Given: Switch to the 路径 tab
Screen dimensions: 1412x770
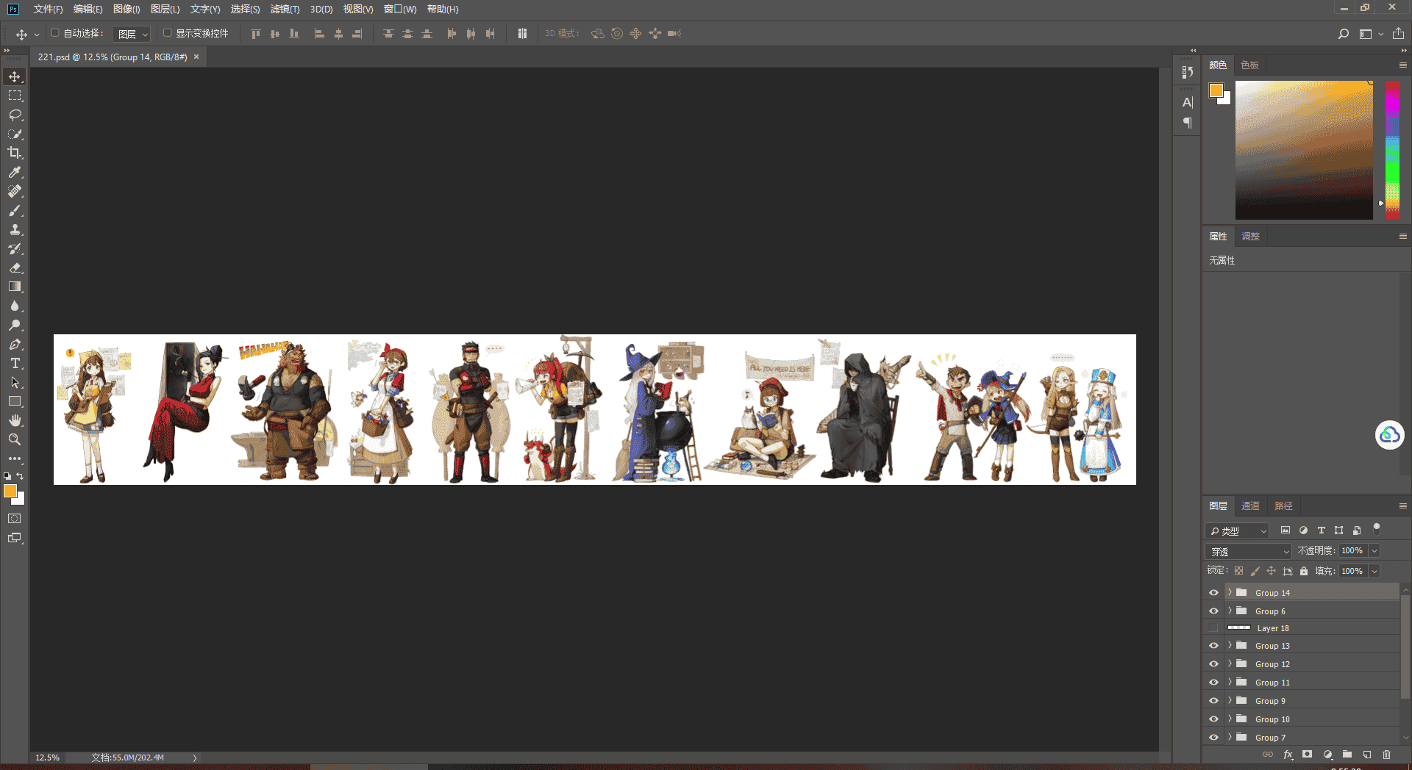Looking at the screenshot, I should (1283, 505).
